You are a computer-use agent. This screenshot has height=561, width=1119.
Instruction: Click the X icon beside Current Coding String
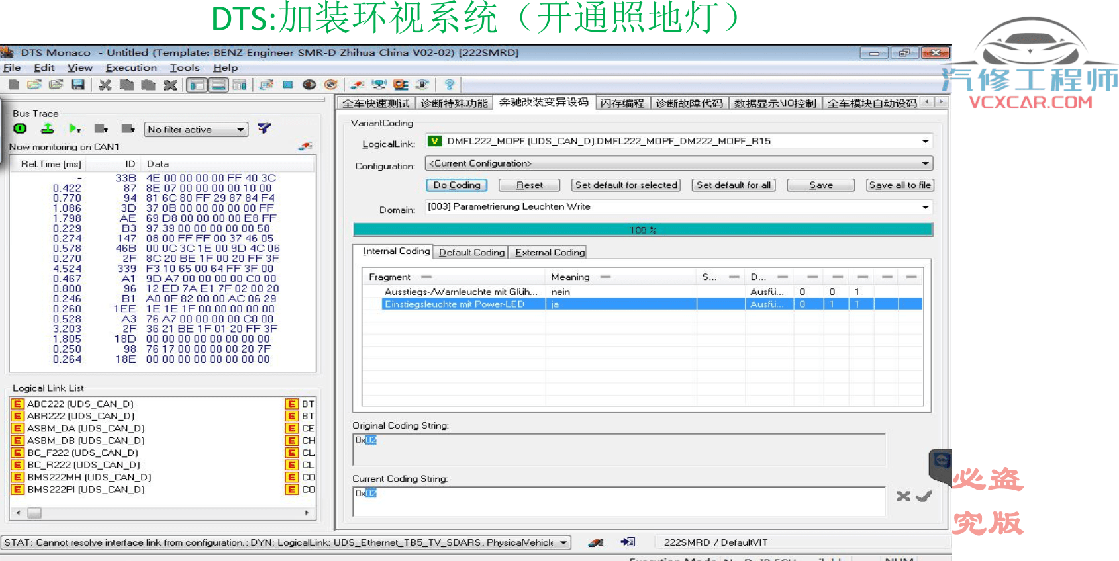903,496
